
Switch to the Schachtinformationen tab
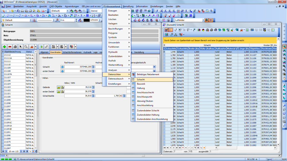point(72,52)
